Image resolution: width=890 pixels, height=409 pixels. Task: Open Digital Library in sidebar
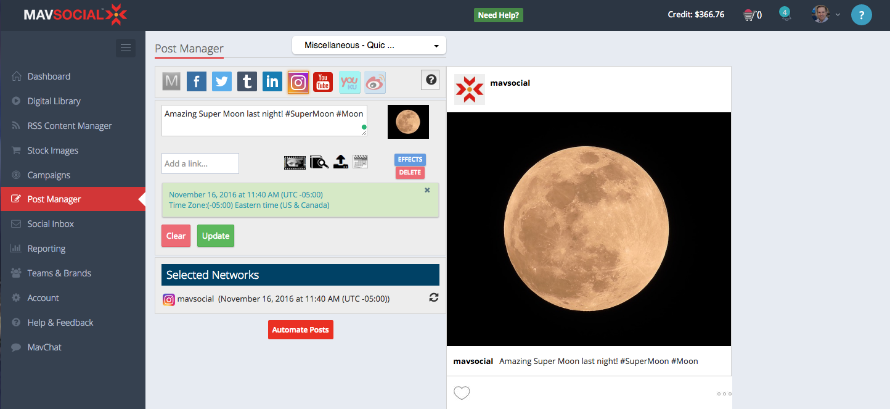click(x=54, y=101)
